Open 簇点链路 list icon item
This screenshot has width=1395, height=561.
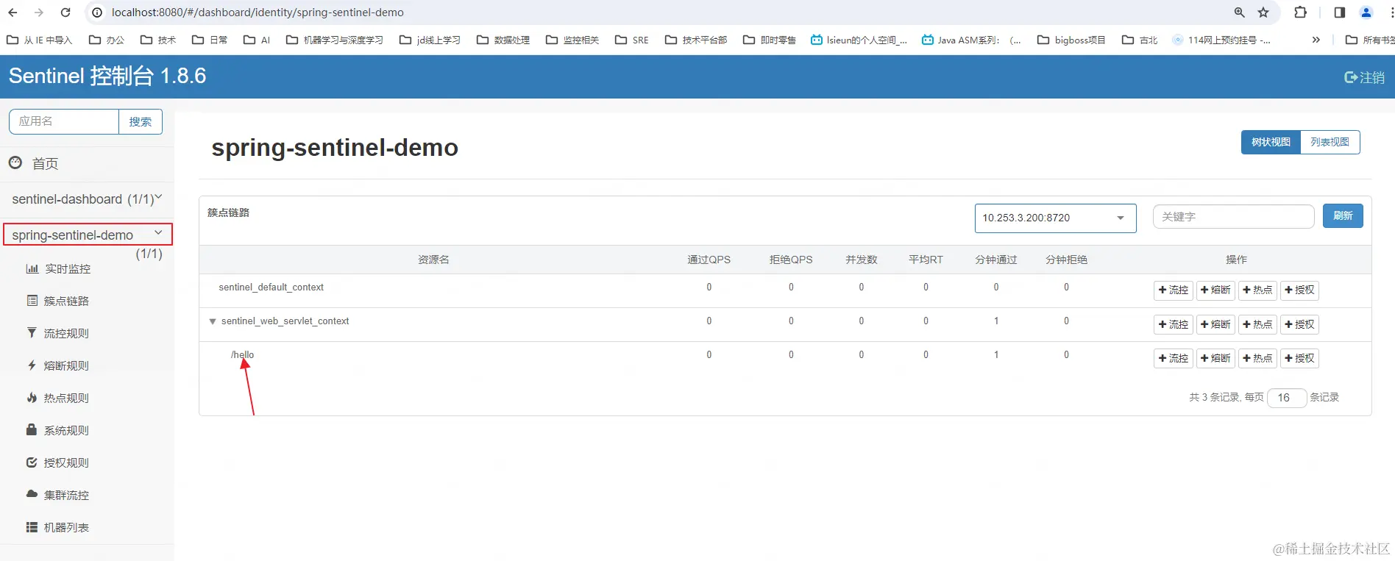(32, 301)
